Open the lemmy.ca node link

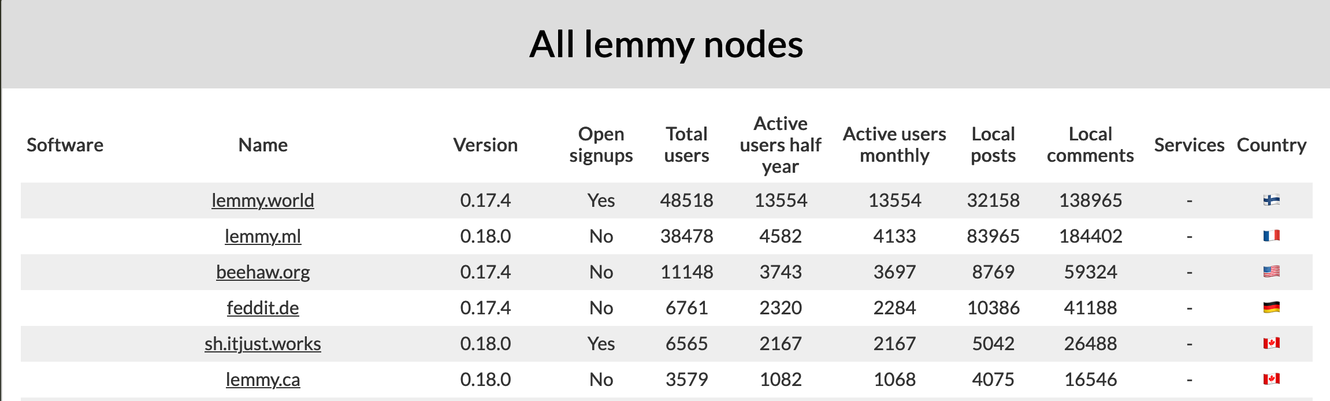(263, 380)
